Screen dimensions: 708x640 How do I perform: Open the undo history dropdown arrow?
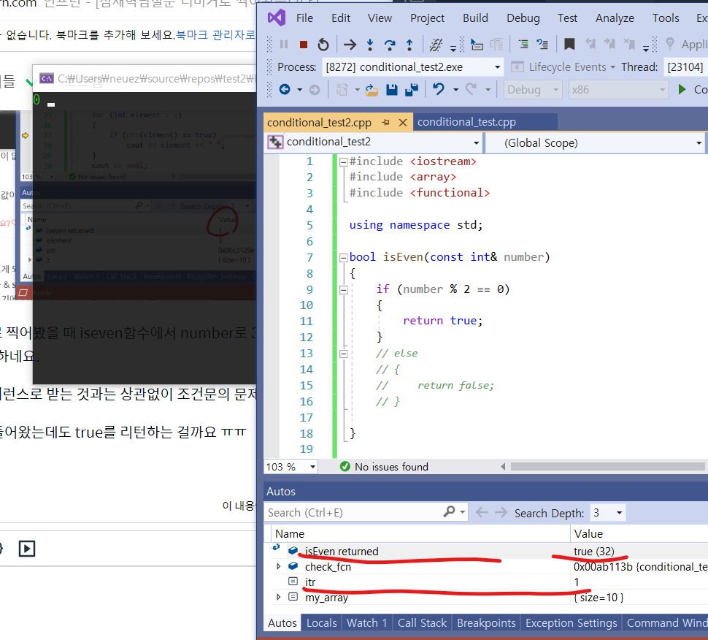point(455,89)
